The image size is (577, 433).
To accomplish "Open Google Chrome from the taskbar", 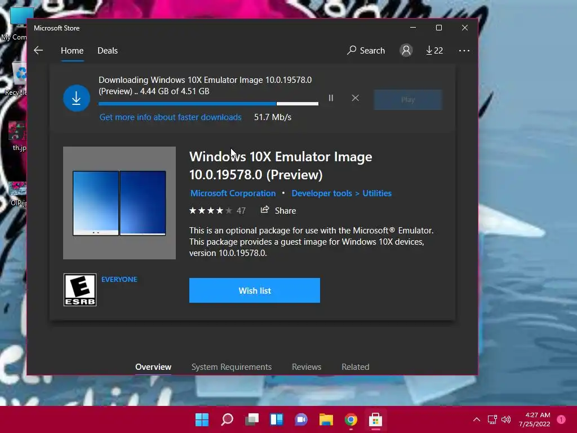I will click(x=351, y=419).
